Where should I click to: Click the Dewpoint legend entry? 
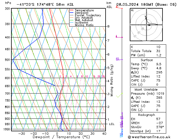tap(81, 13)
